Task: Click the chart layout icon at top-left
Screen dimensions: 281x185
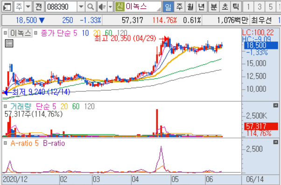Action: pyautogui.click(x=7, y=7)
